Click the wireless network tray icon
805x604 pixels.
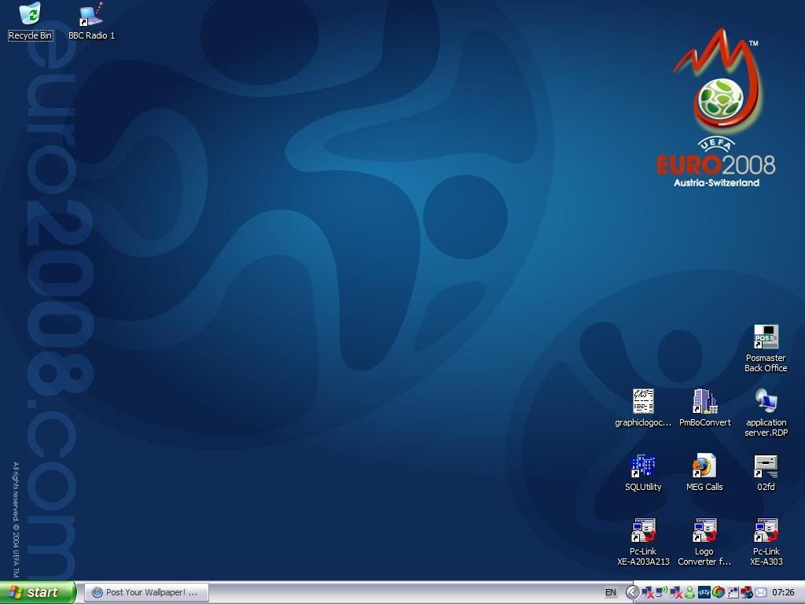[x=662, y=592]
